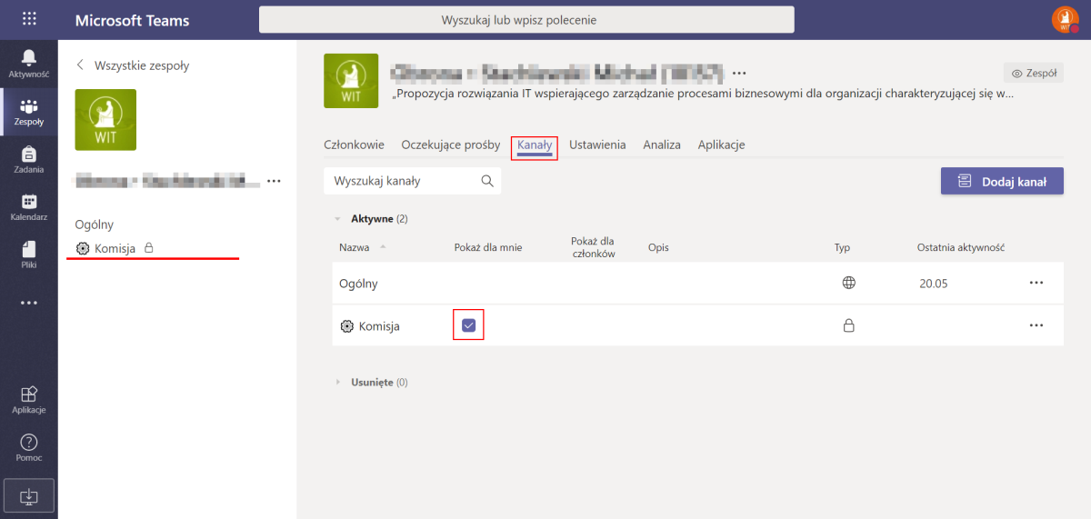Open Kalendarz in the left rail
Viewport: 1091px width, 519px height.
(29, 208)
